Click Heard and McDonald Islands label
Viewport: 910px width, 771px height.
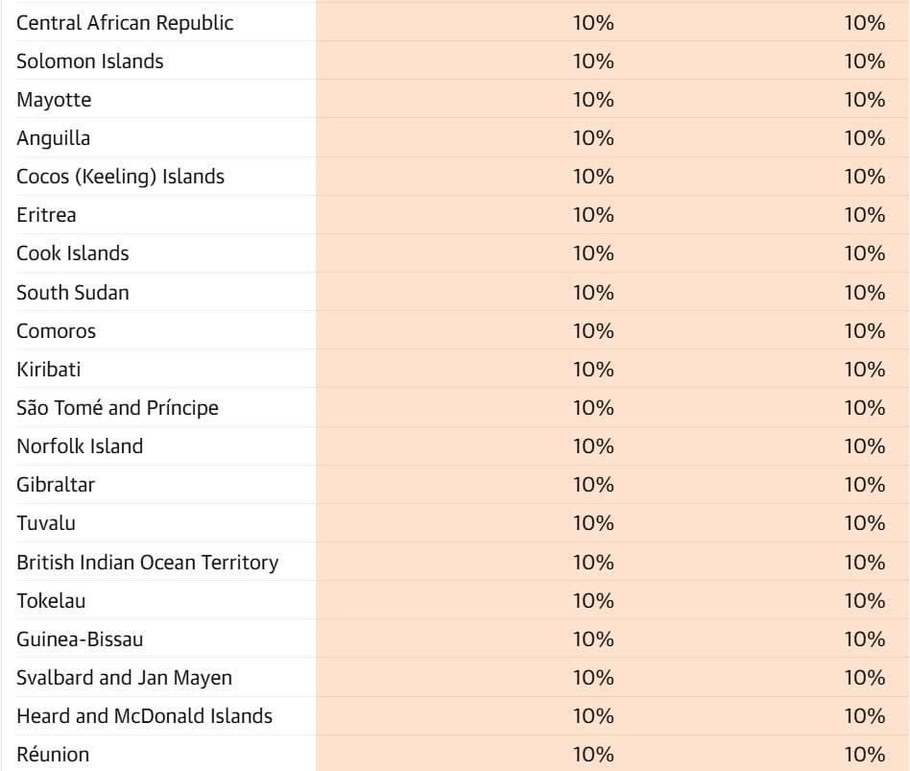(144, 716)
